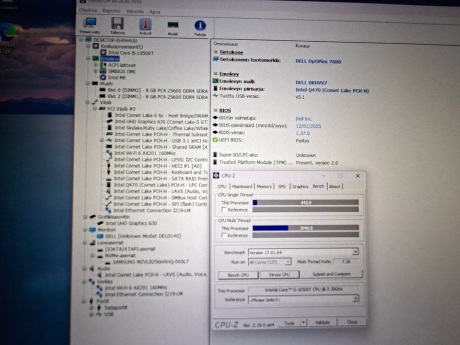
Task: Click the Tallenna floppy disk icon
Action: coord(117,23)
